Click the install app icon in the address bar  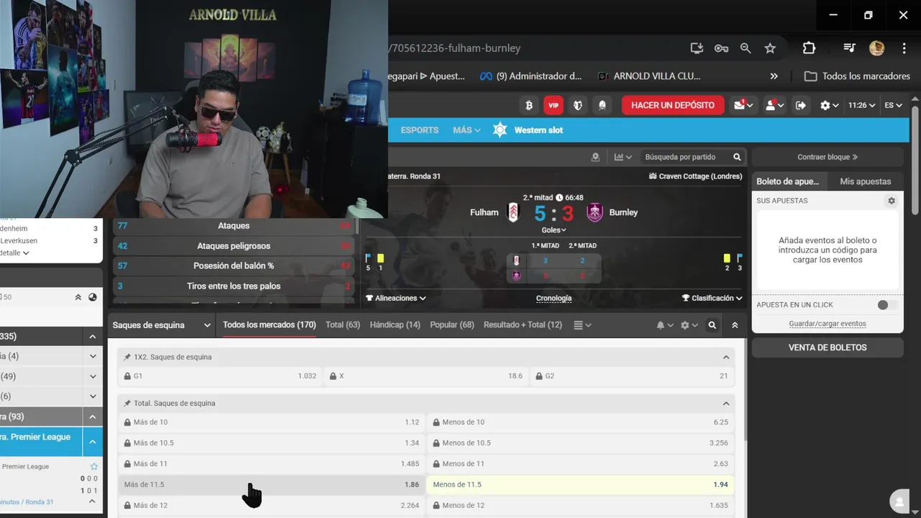point(697,48)
